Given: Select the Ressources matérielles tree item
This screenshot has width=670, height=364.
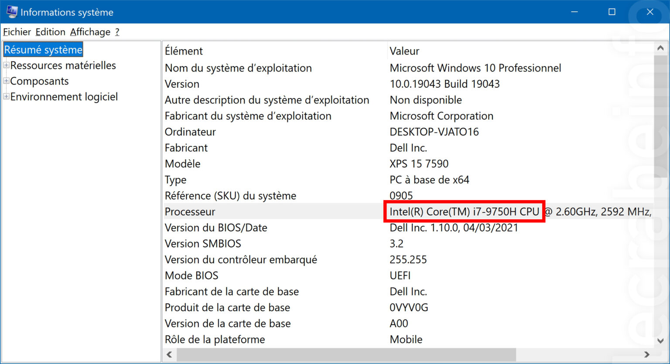Looking at the screenshot, I should coord(63,65).
